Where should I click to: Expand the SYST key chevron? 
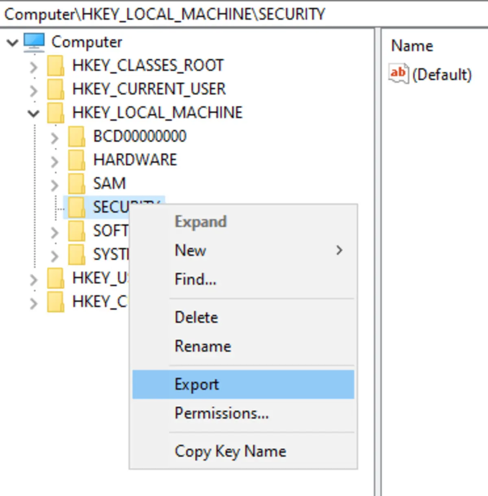point(54,256)
